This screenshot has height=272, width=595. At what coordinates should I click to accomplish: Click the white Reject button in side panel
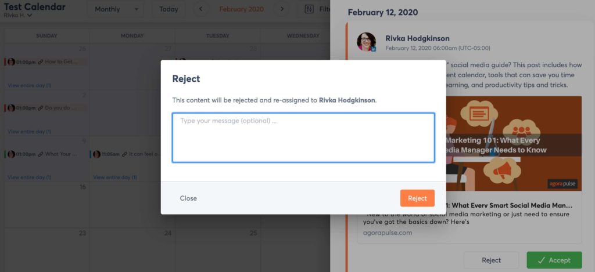[492, 260]
